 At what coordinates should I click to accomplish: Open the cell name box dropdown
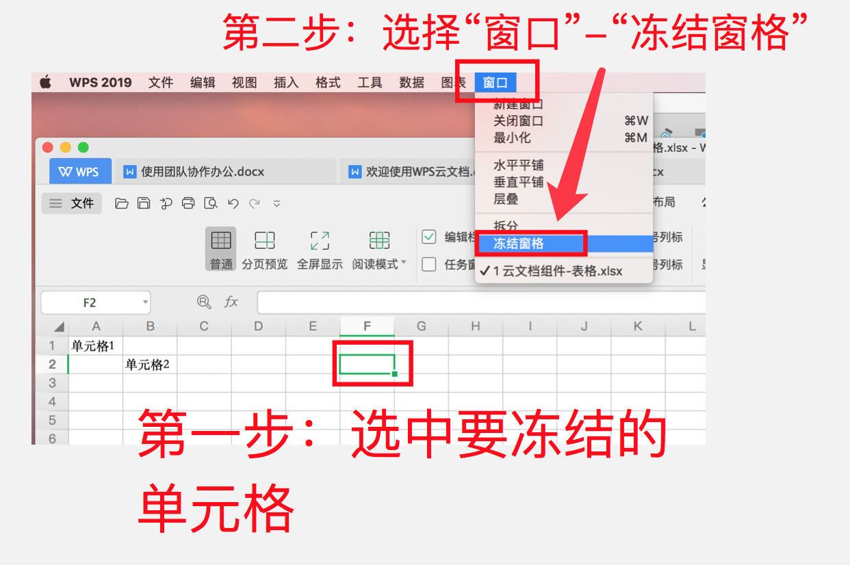[x=144, y=302]
